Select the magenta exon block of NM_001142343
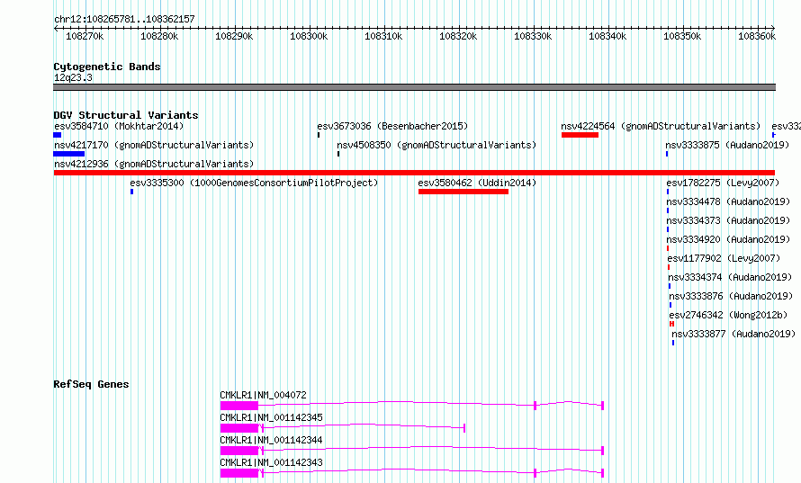 click(239, 473)
